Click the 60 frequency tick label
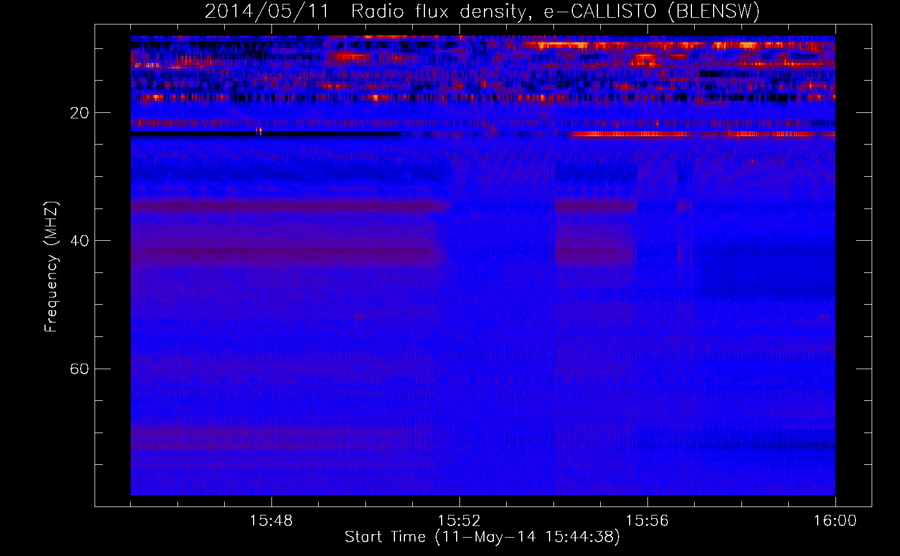 (80, 369)
